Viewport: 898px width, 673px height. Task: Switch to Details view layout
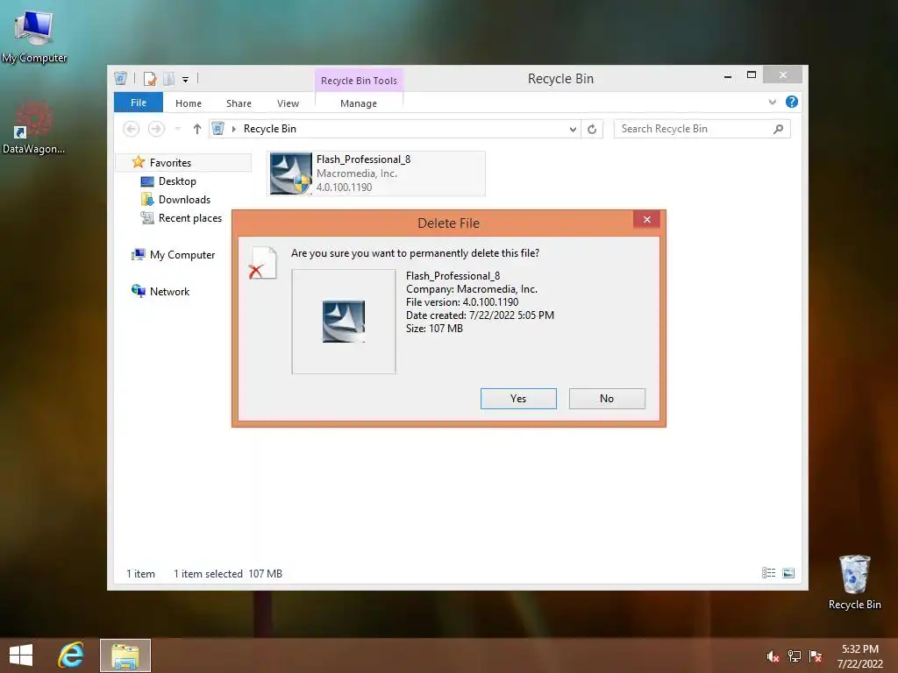click(768, 573)
